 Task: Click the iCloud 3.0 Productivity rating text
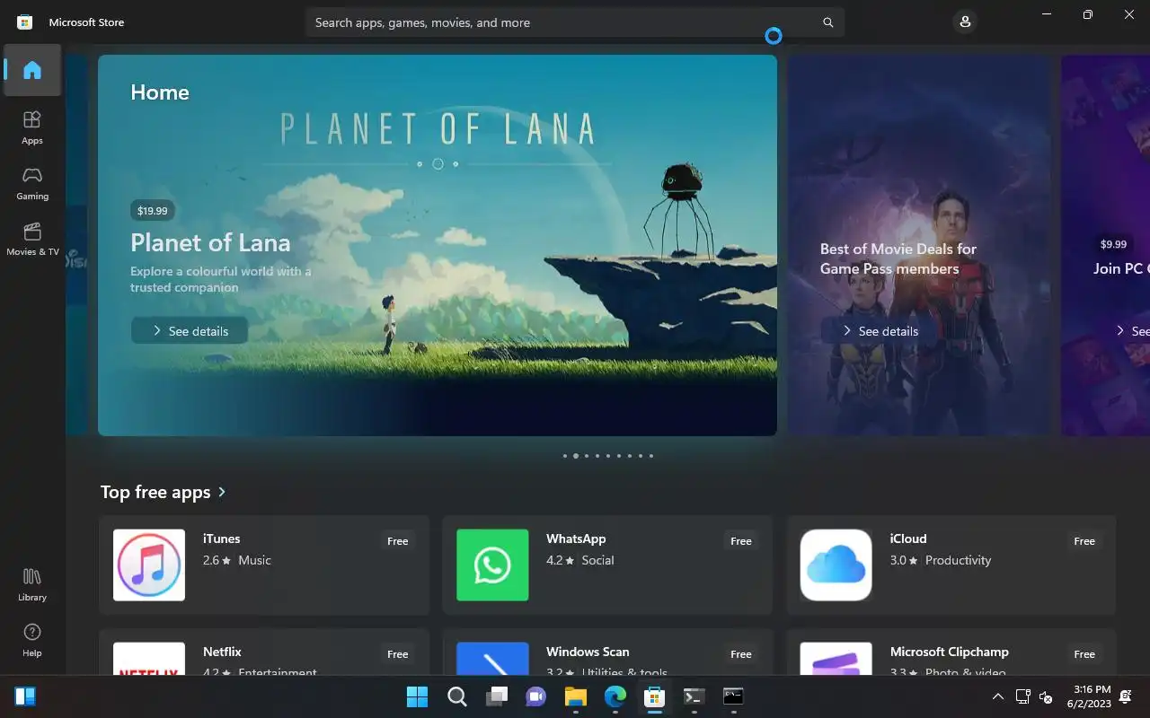coord(941,560)
